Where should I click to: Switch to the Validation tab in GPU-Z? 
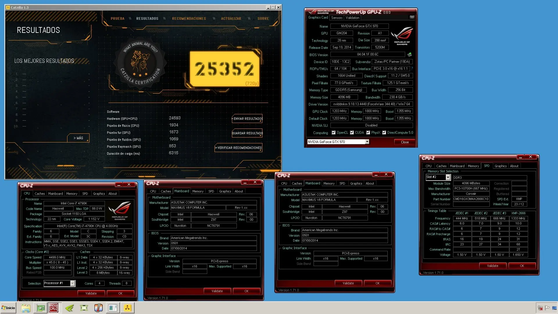353,18
